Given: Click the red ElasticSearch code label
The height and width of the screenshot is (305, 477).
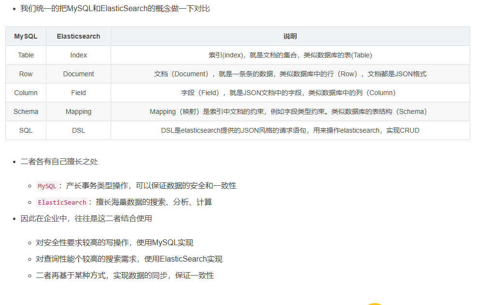Looking at the screenshot, I should 62,202.
